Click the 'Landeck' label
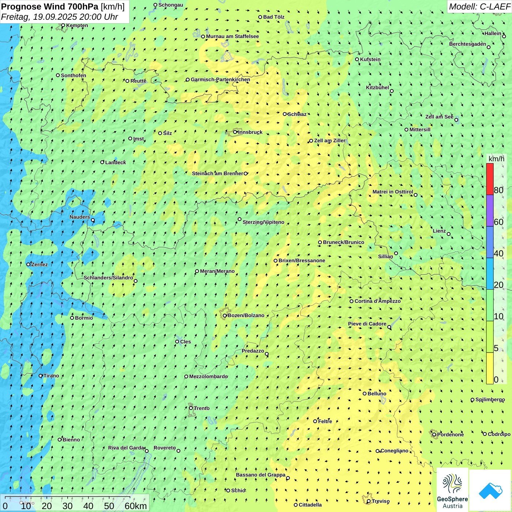The width and height of the screenshot is (512, 512). [x=116, y=162]
